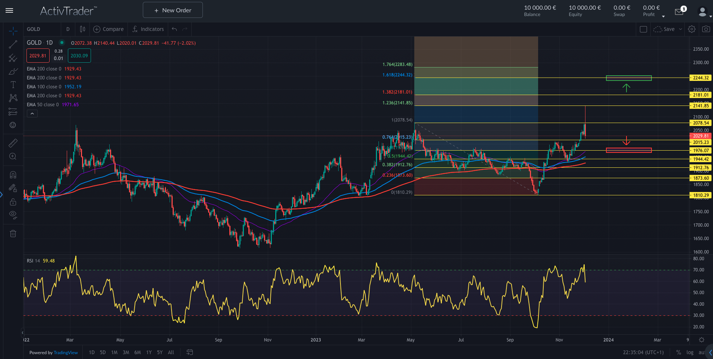
Task: Toggle magnet mode for drawings
Action: point(13,175)
